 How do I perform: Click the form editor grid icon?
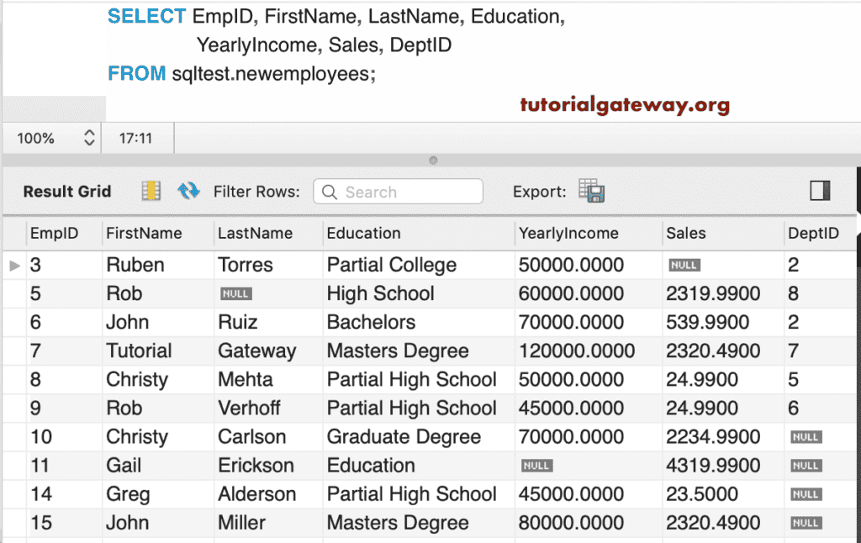[x=151, y=191]
